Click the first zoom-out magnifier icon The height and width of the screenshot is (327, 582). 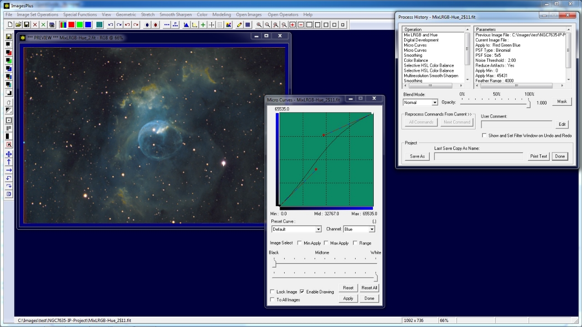(267, 25)
